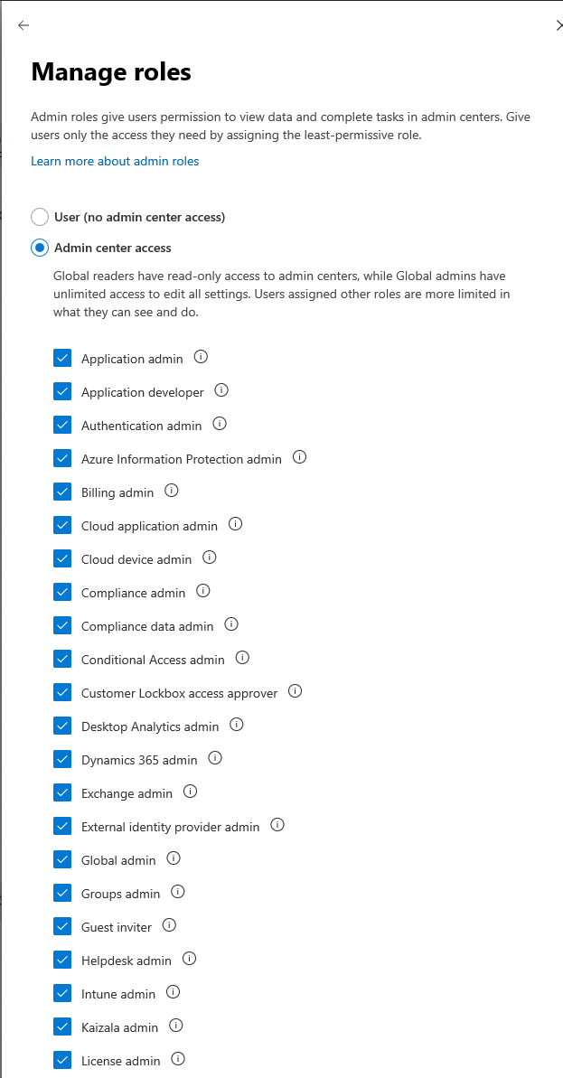
Task: Select the Admin center access radio button
Action: point(40,248)
